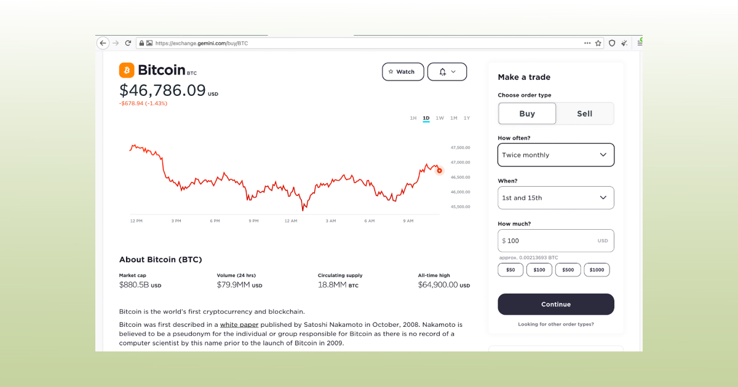Select the Buy order type

(x=527, y=114)
